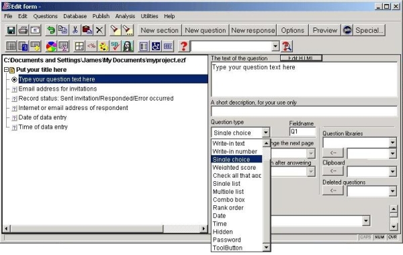Click the spell check icon
Viewport: 403px width, 255px height.
coord(115,46)
